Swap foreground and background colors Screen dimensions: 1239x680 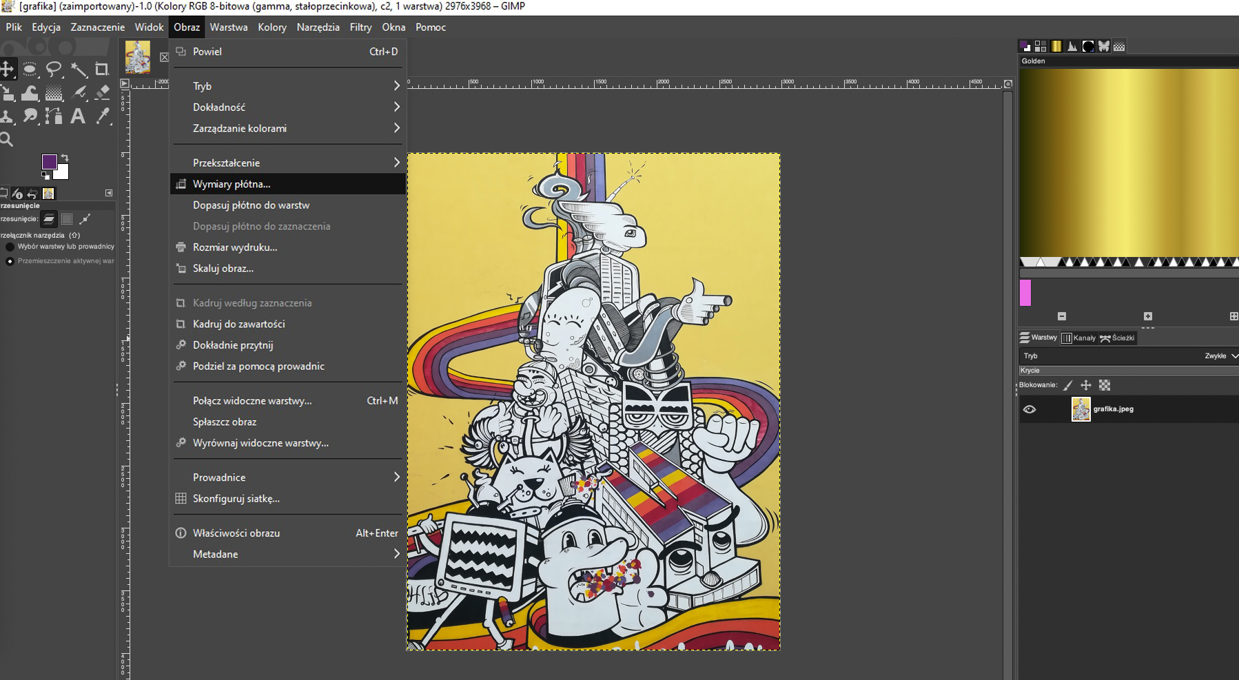(x=65, y=158)
